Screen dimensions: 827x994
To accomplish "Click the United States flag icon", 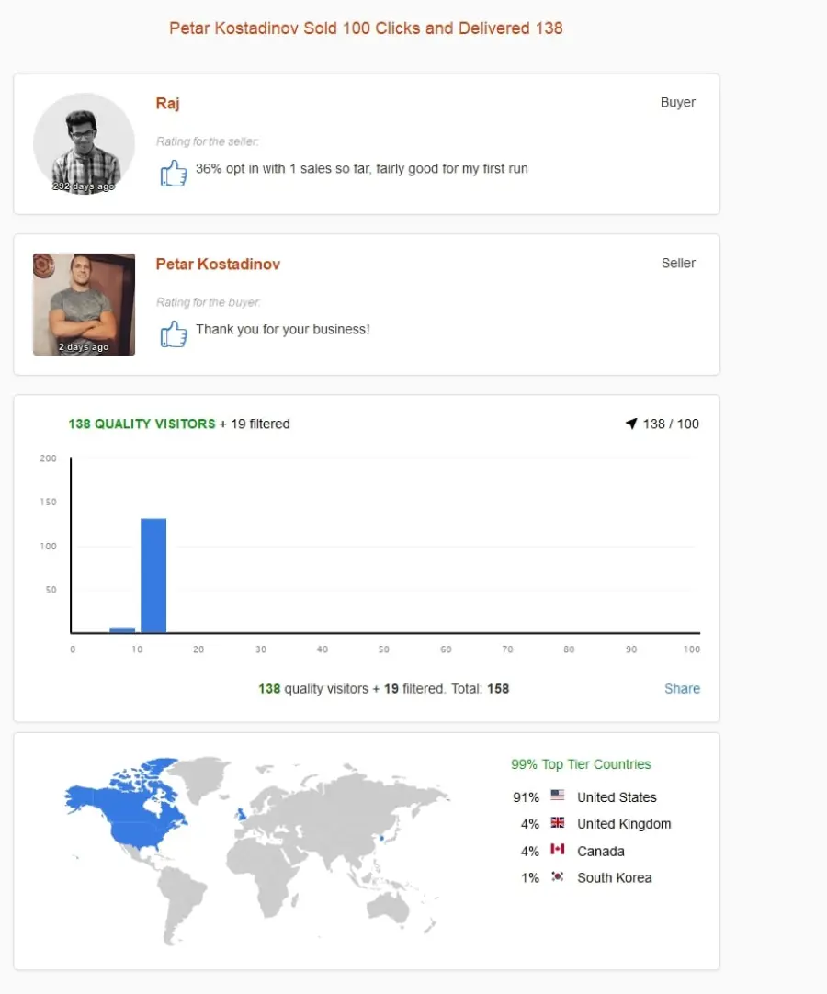I will click(x=558, y=795).
